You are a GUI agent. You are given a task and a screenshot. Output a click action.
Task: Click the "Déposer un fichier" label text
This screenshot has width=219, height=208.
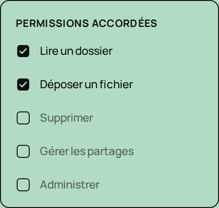coord(86,85)
